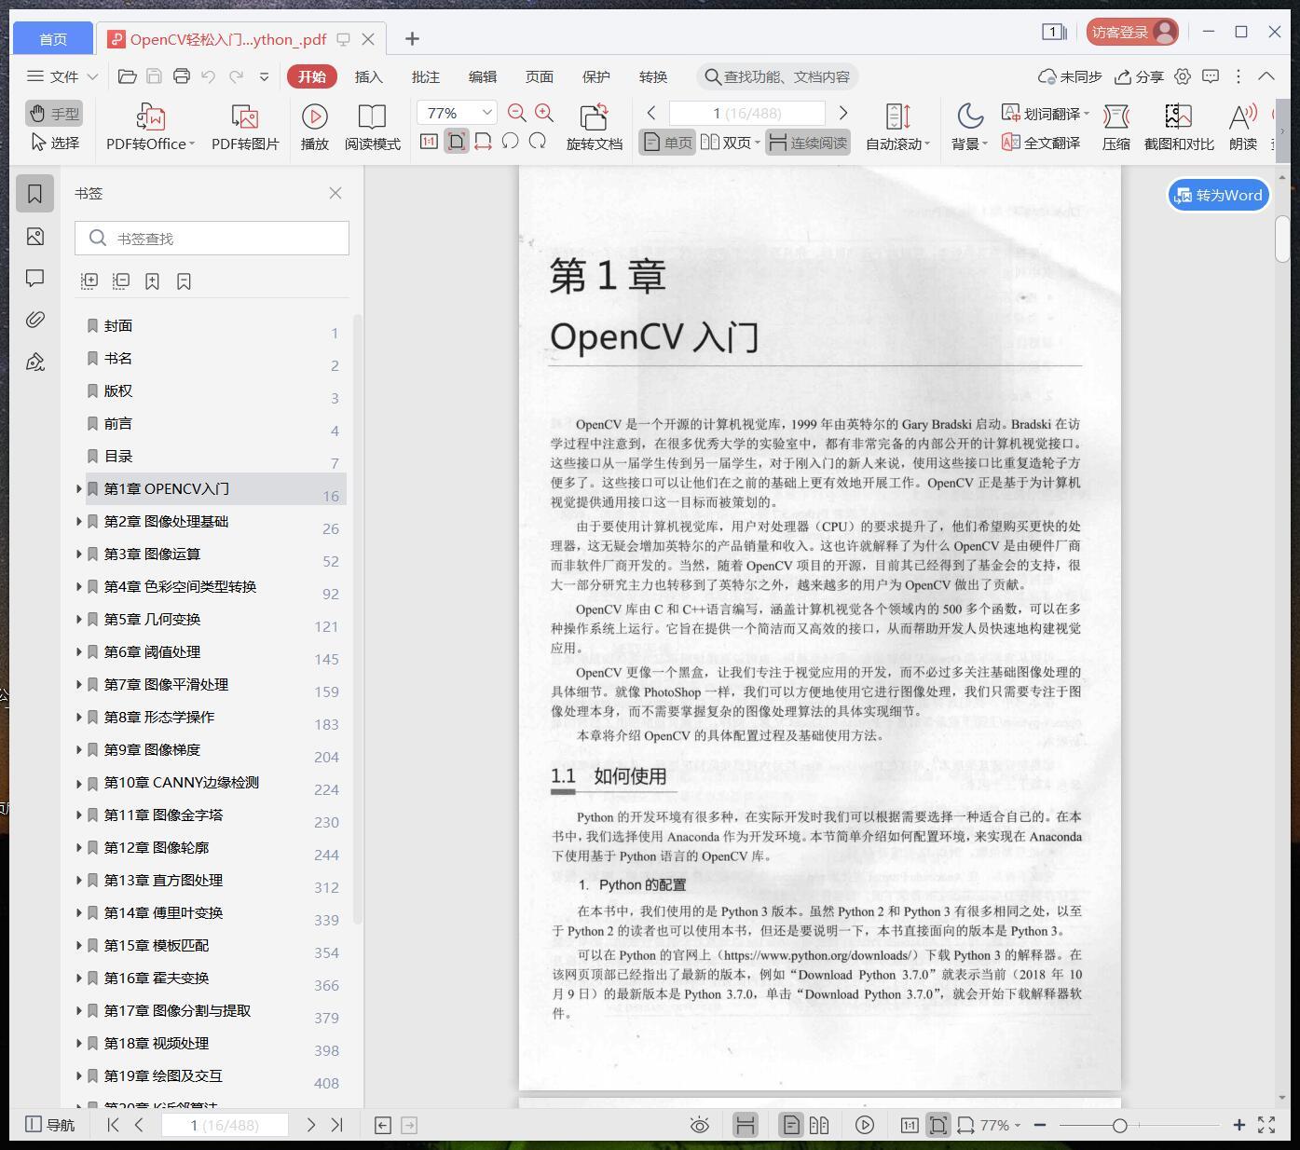Click 未同步 sync status
The width and height of the screenshot is (1300, 1150).
[1070, 76]
